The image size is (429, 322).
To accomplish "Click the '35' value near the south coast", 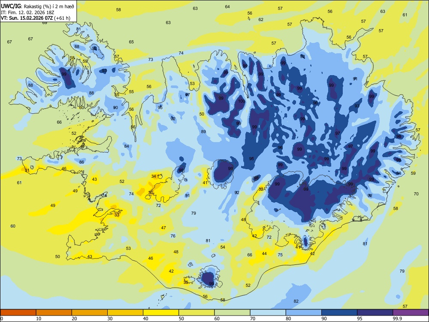I will (x=186, y=283).
